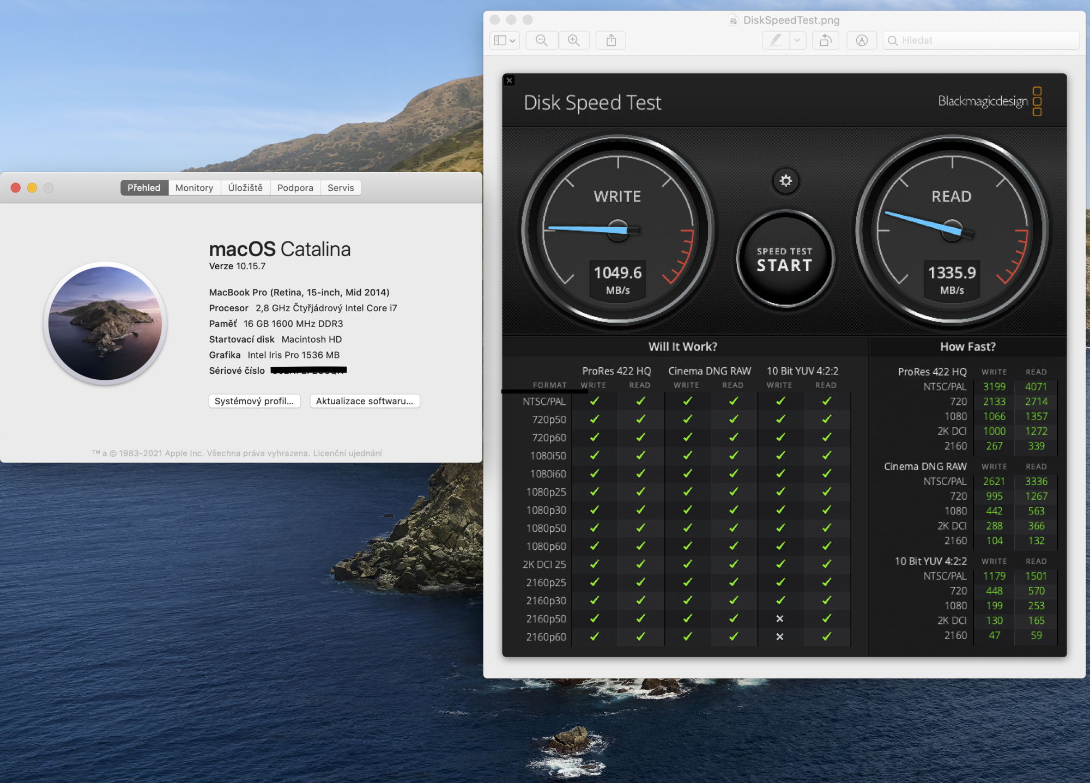Open the Podpora tab
Image resolution: width=1090 pixels, height=783 pixels.
[x=295, y=187]
